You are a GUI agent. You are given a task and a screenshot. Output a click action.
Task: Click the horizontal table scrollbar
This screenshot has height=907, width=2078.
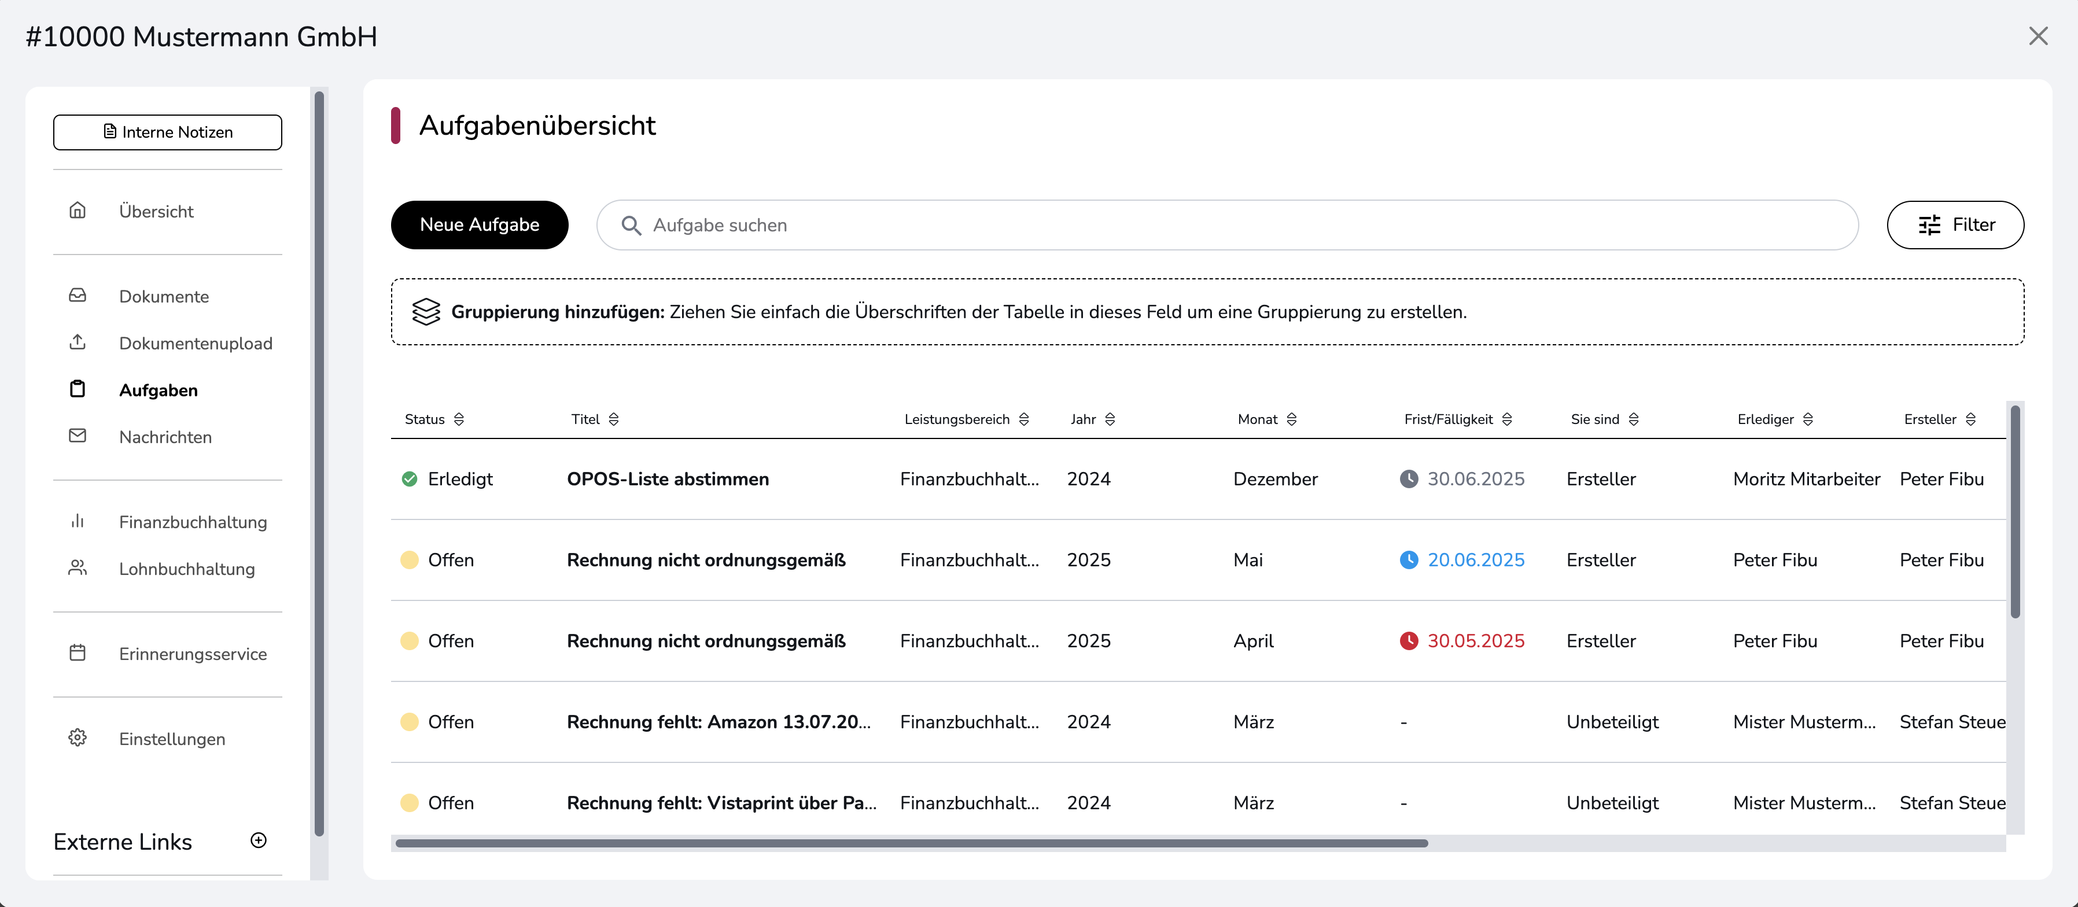[x=912, y=843]
